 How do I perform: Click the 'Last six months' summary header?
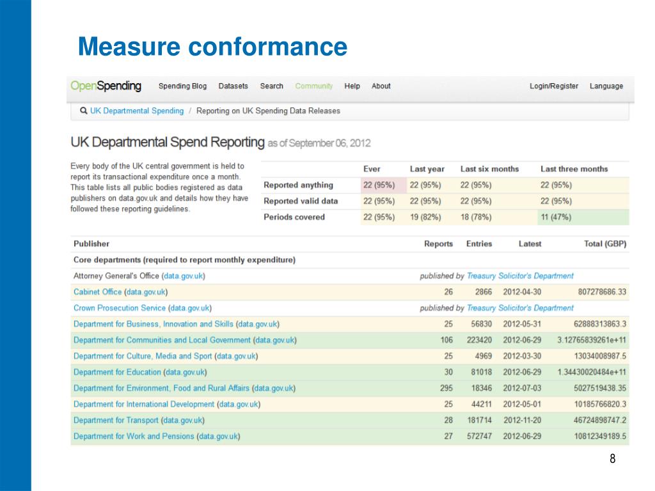coord(489,169)
